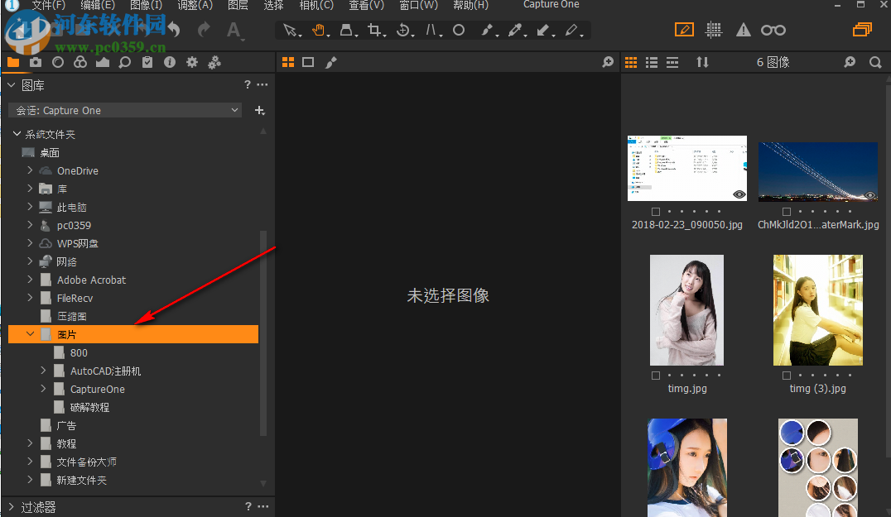Toggle the proofing glasses icon
Image resolution: width=891 pixels, height=517 pixels.
773,30
